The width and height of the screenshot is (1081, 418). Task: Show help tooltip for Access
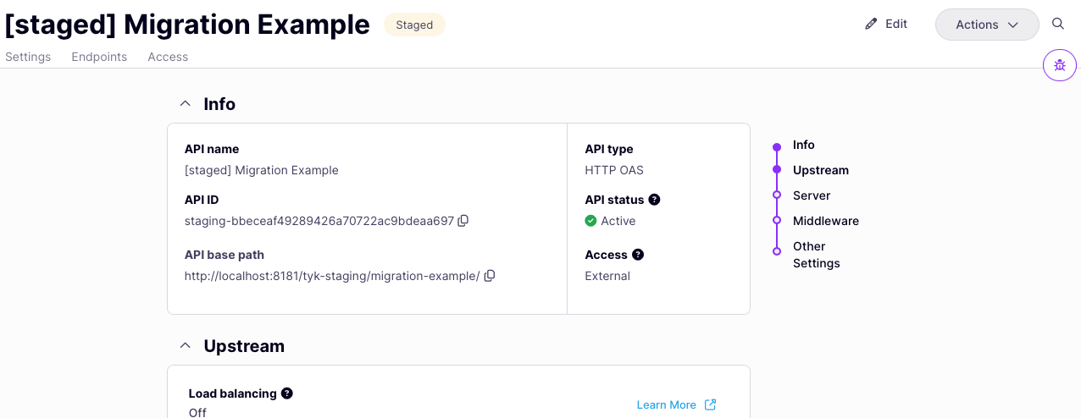(x=638, y=255)
